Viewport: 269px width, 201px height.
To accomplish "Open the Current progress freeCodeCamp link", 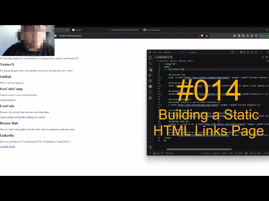I will point(8,100).
